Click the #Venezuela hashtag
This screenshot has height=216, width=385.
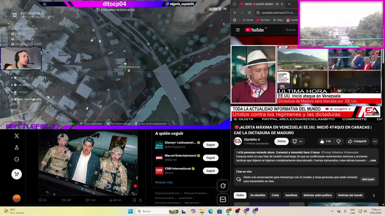pos(351,152)
